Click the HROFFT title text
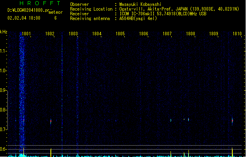The width and height of the screenshot is (246, 157). (40, 3)
